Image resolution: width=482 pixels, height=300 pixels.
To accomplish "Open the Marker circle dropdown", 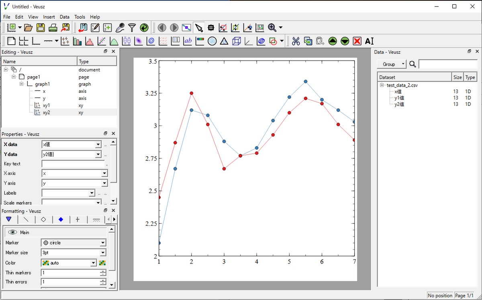I will (x=103, y=243).
